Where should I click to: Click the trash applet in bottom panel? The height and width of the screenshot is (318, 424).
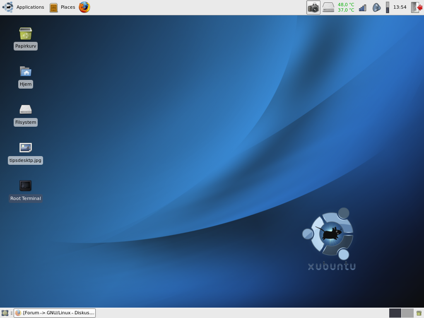tap(419, 313)
